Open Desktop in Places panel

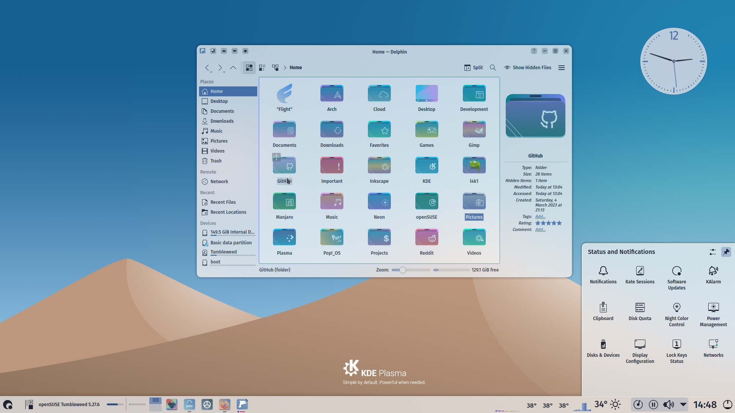(228, 101)
